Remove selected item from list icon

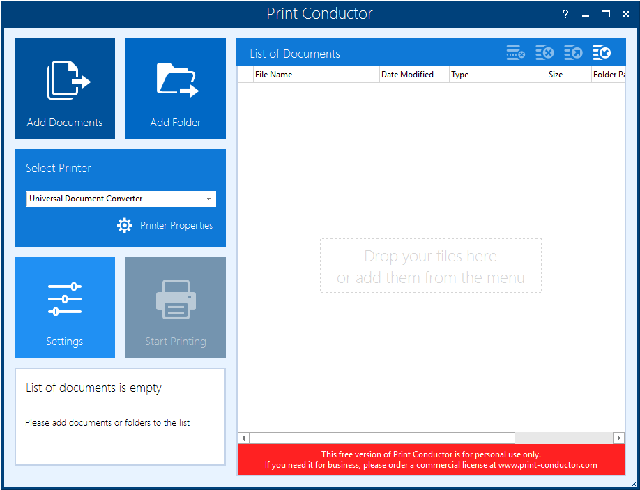click(x=516, y=53)
